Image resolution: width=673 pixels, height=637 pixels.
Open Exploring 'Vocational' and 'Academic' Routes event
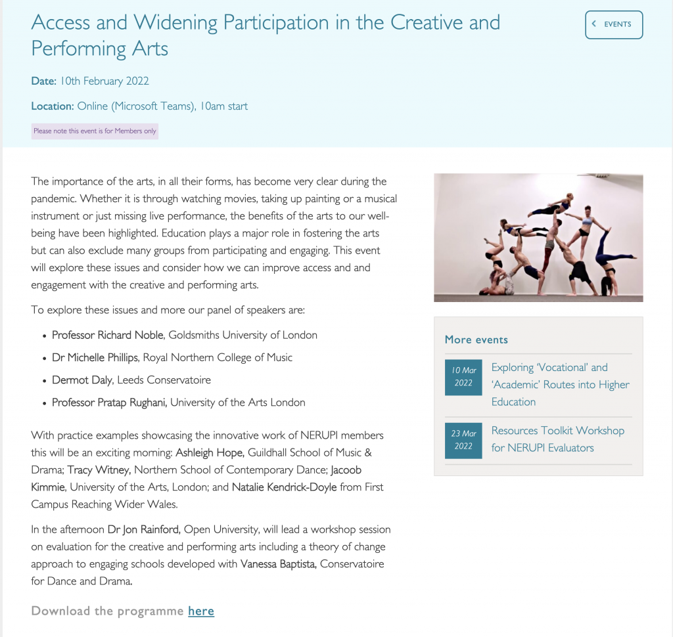[x=560, y=384]
